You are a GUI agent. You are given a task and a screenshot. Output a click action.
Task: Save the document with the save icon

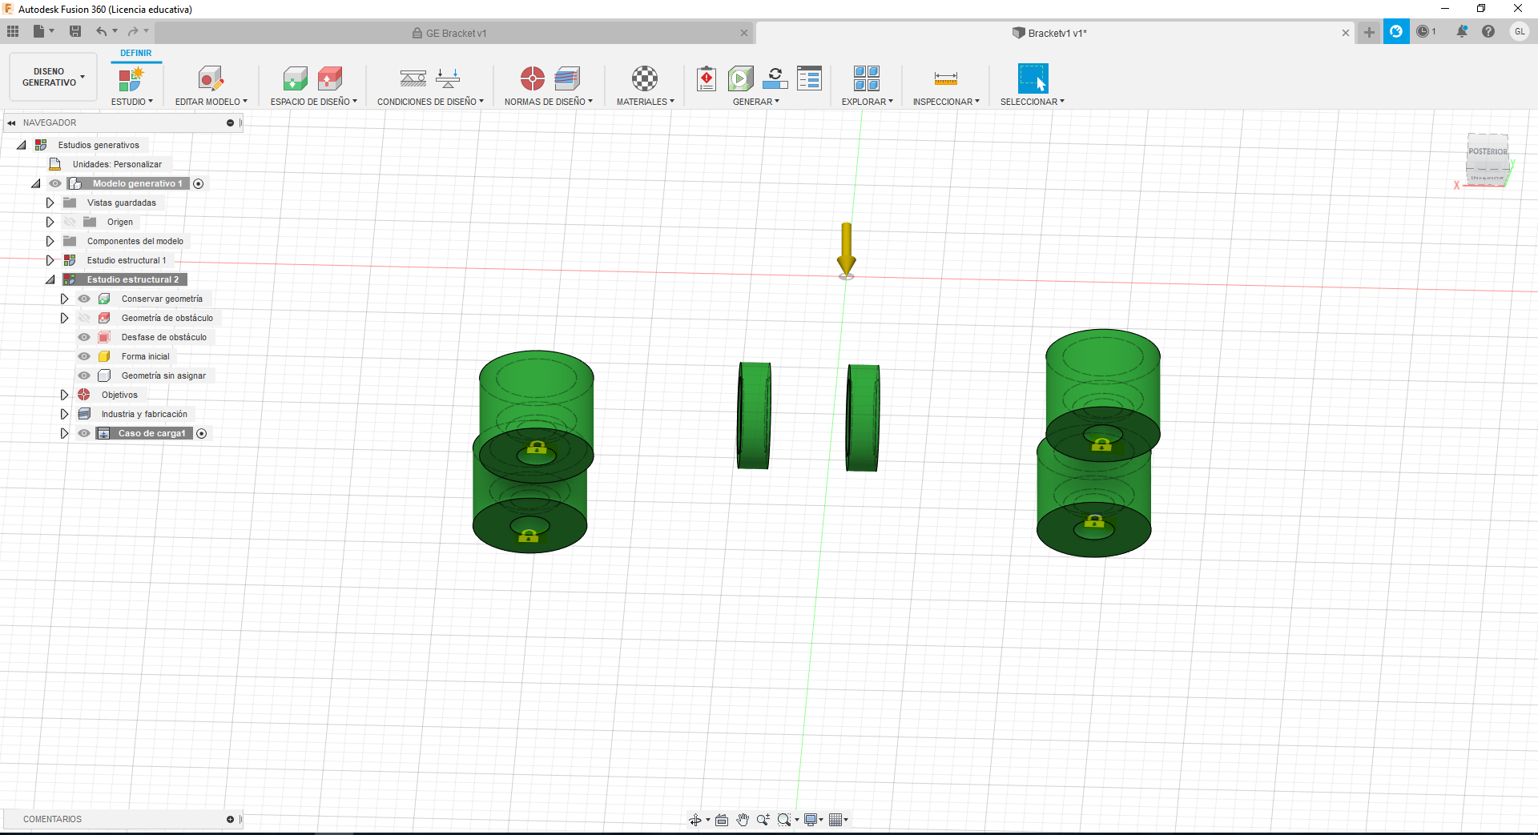click(x=75, y=31)
